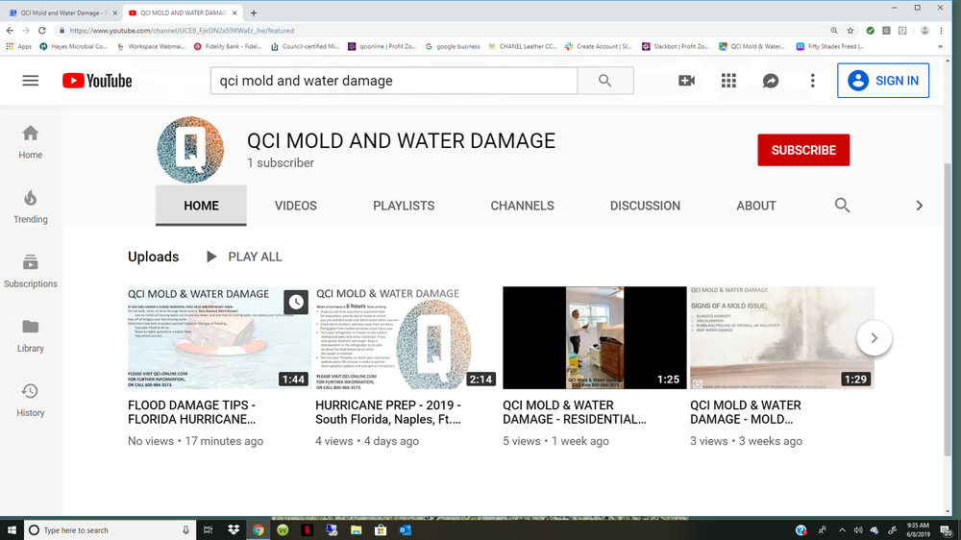Switch to the PLAYLISTS channel tab

click(x=404, y=206)
